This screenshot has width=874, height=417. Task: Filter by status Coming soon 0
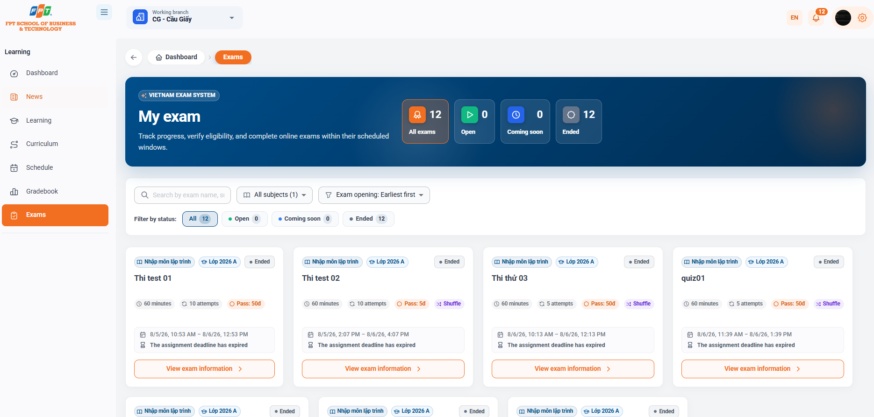(x=305, y=219)
